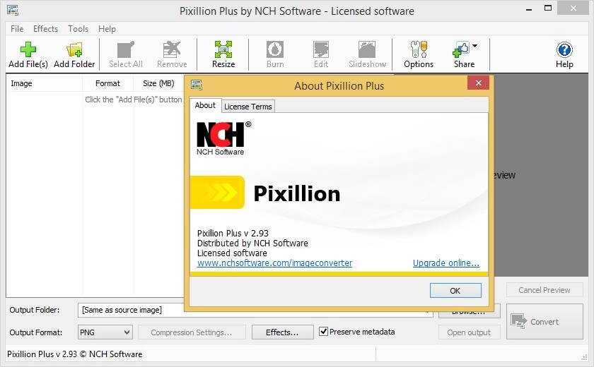Click the Select All toolbar icon
The width and height of the screenshot is (594, 367).
pyautogui.click(x=126, y=49)
